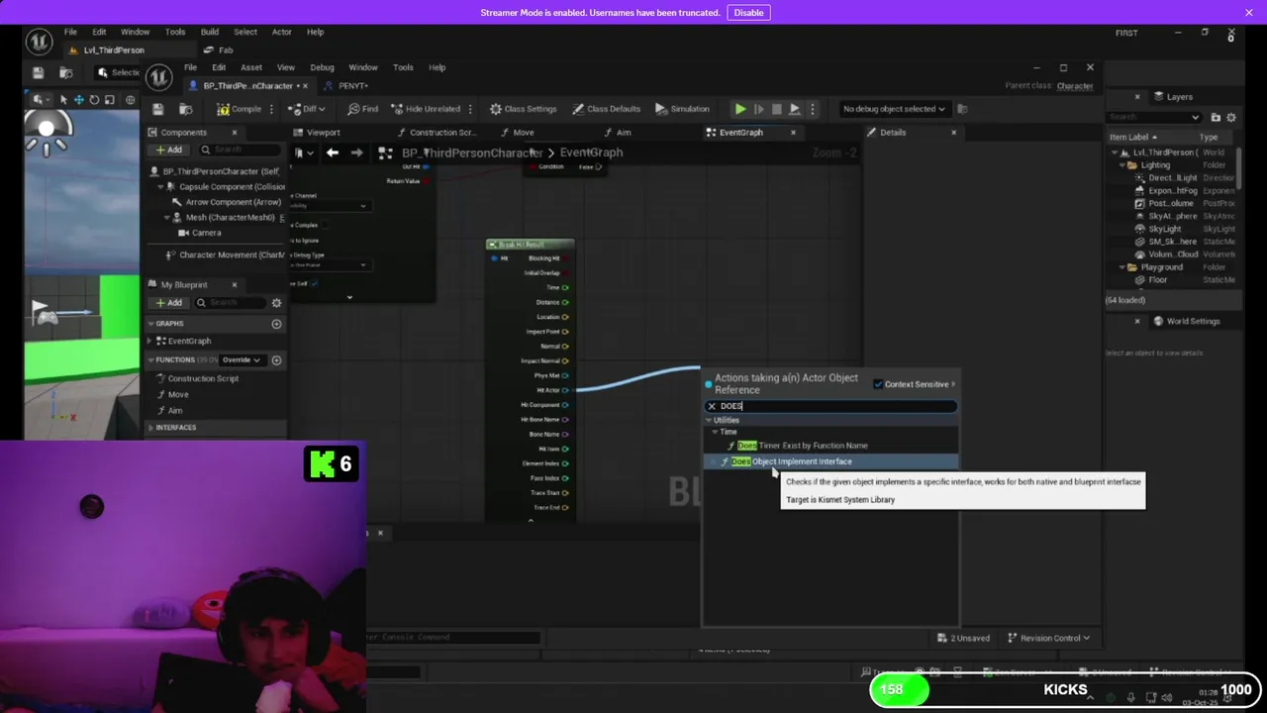Open play options three-dot menu
Screen dimensions: 1267x713
813,109
